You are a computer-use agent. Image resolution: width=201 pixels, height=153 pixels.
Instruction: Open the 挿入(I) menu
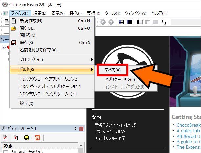pos(76,13)
